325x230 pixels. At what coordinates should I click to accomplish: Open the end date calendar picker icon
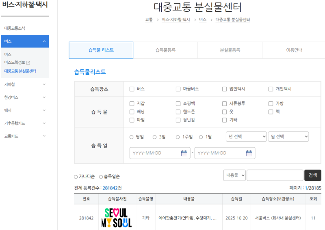tap(249, 153)
